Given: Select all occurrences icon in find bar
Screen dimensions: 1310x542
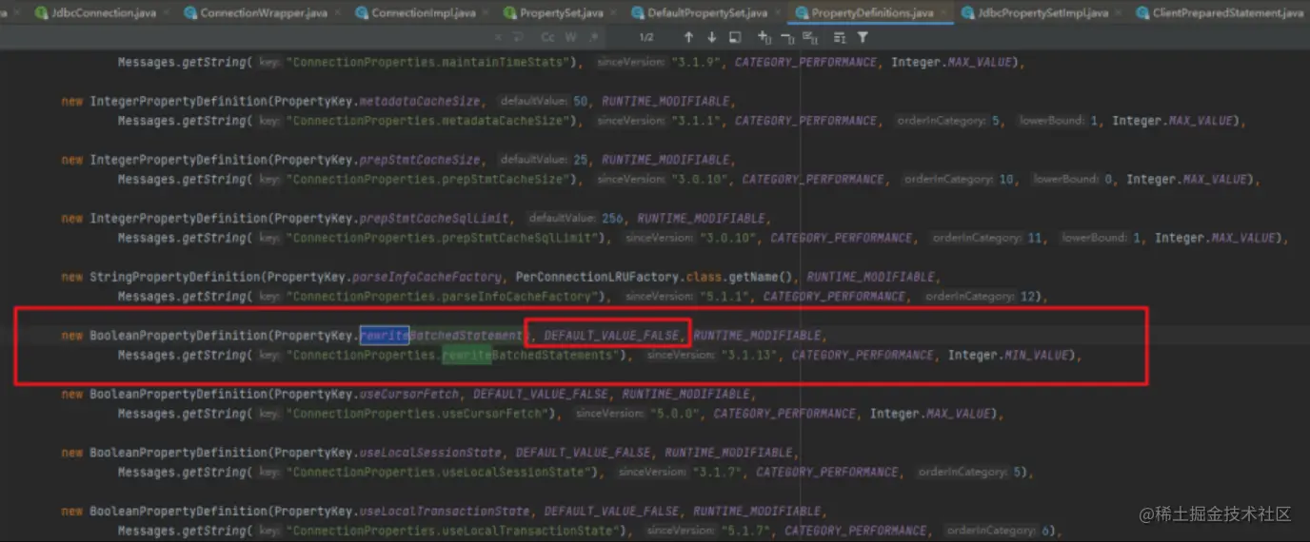Looking at the screenshot, I should coord(810,37).
